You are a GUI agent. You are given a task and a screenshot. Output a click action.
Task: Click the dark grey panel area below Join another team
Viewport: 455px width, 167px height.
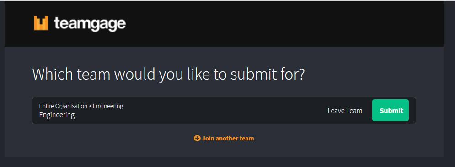(224, 150)
